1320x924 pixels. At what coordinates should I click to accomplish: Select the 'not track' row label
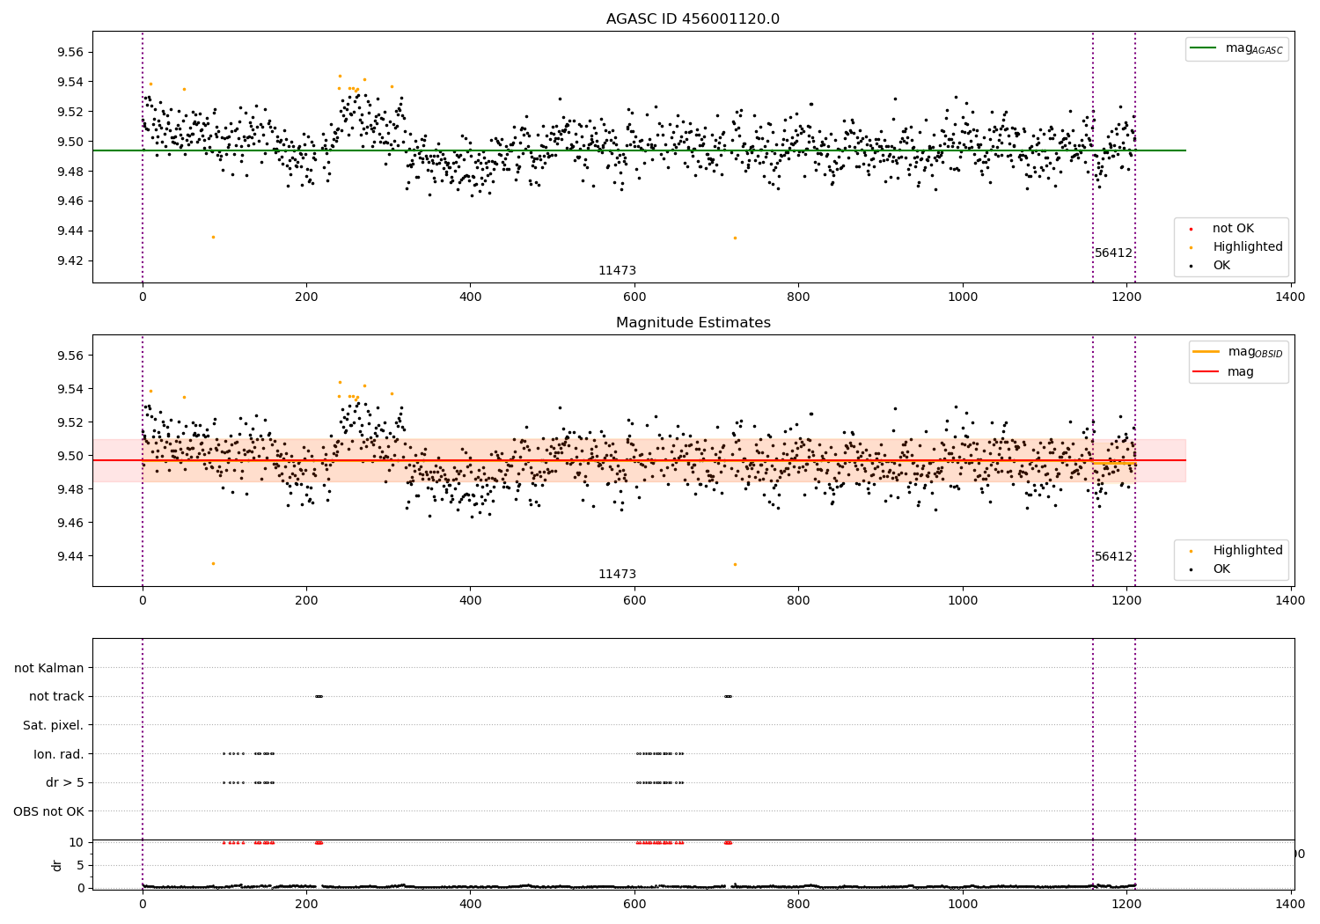(x=56, y=697)
